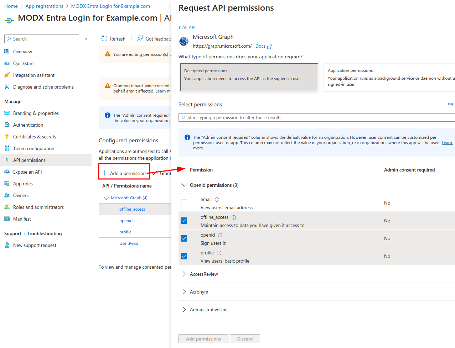This screenshot has width=455, height=348.
Task: Uncheck the offline_access permission checkbox
Action: (x=184, y=221)
